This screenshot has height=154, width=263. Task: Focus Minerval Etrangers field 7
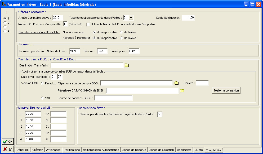[x=59, y=127]
